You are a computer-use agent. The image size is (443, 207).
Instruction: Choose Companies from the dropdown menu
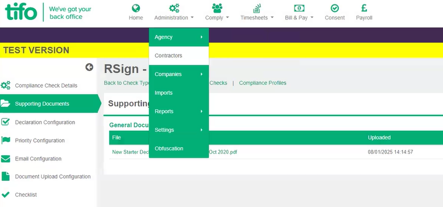(179, 74)
